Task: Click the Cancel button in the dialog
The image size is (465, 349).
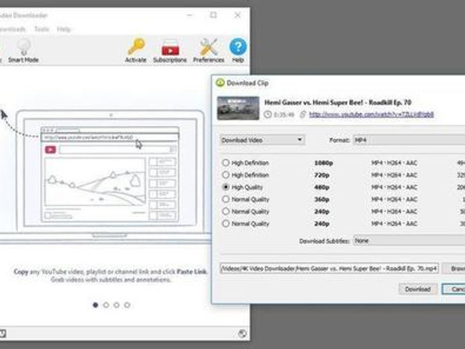Action: 454,289
